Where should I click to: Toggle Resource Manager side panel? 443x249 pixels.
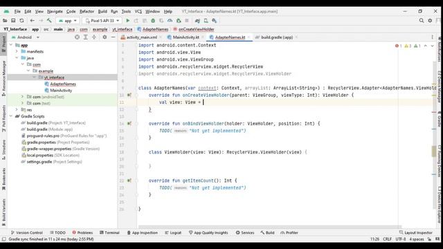coord(3,78)
